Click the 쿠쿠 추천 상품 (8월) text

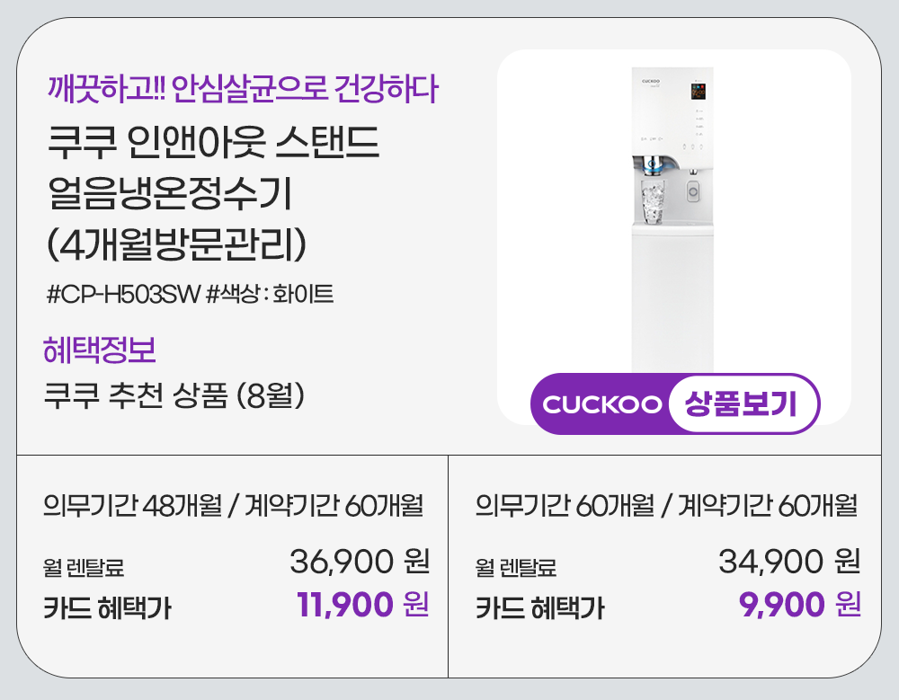click(176, 395)
